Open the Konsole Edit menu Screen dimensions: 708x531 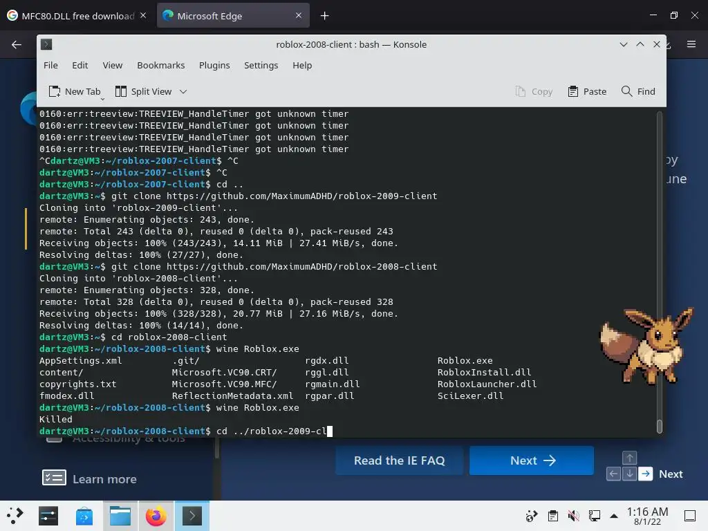[x=80, y=66]
